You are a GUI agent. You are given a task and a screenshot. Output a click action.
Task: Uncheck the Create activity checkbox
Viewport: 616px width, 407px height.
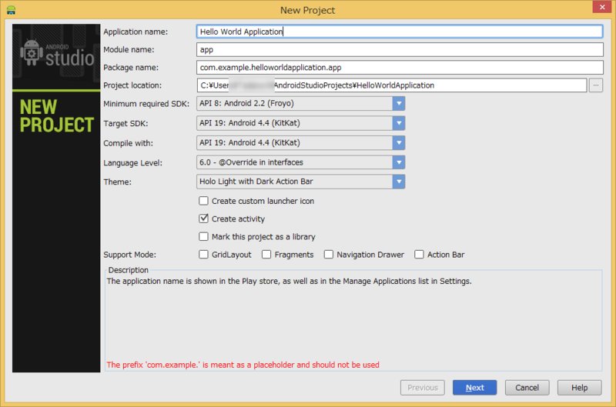tap(203, 219)
